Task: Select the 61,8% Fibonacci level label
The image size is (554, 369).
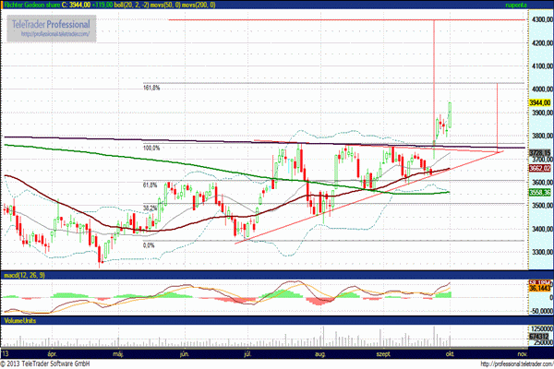Action: 151,184
